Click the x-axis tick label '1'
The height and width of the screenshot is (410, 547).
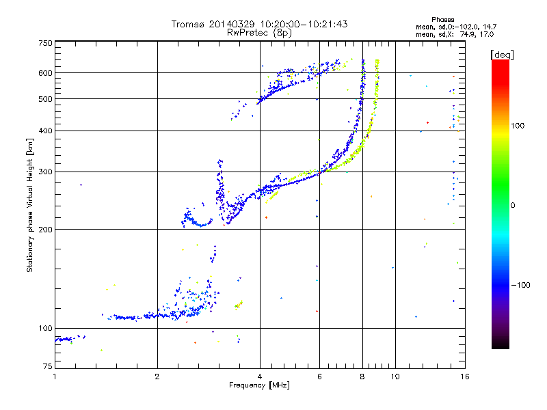[55, 377]
